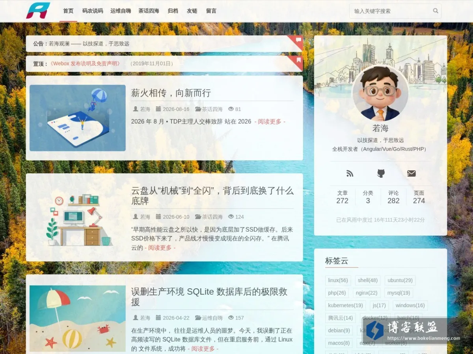Viewport: 473px width, 354px height.
Task: Select the windows(16) tag
Action: pyautogui.click(x=410, y=306)
